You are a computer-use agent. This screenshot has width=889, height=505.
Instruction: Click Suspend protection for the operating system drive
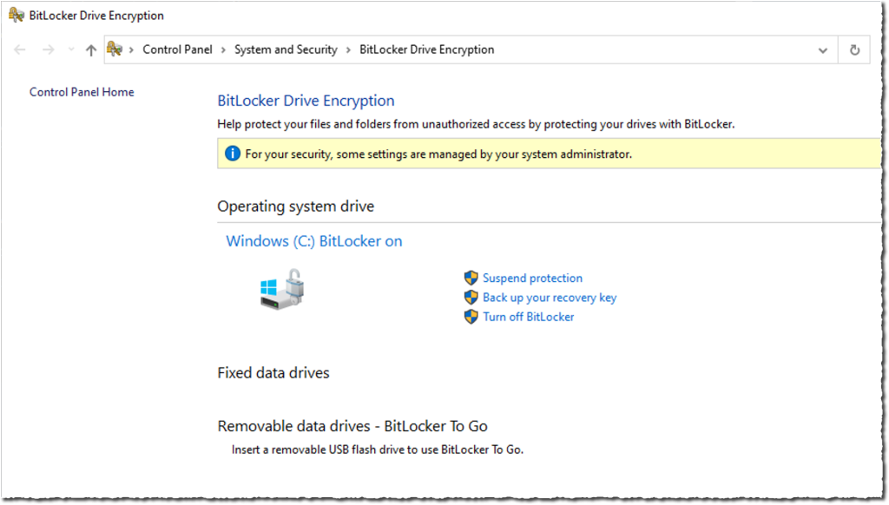tap(532, 278)
